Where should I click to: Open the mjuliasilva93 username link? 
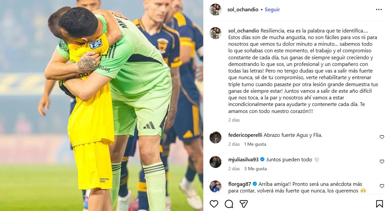click(243, 160)
